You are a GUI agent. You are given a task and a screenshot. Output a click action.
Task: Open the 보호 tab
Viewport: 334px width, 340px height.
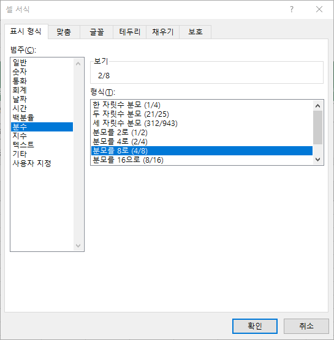pyautogui.click(x=195, y=32)
